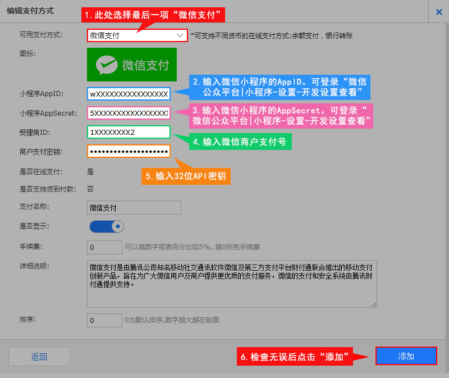Click the 返回 button

(x=39, y=356)
